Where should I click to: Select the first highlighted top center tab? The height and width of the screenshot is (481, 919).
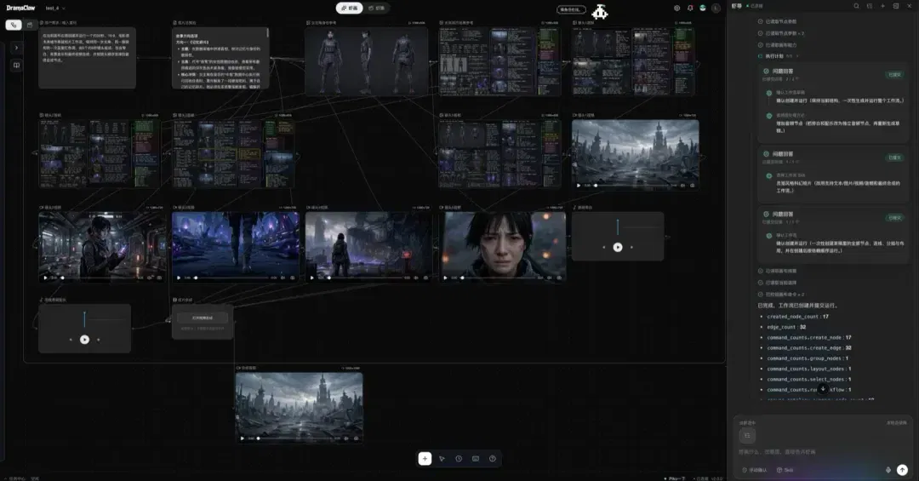(x=350, y=9)
